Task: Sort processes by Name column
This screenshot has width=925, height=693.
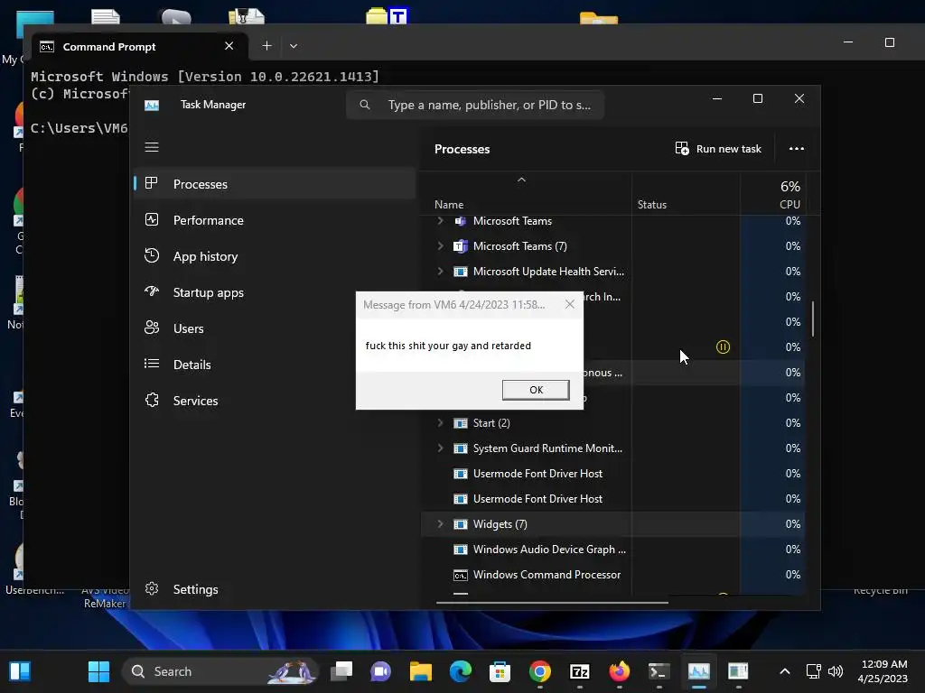Action: click(x=449, y=205)
